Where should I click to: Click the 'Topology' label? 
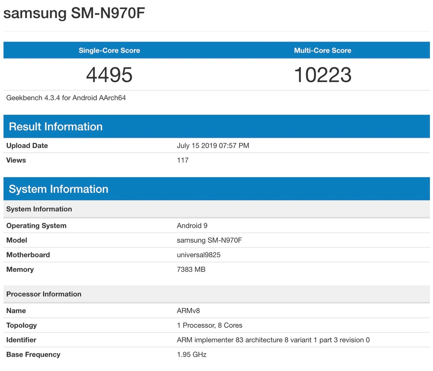[21, 325]
